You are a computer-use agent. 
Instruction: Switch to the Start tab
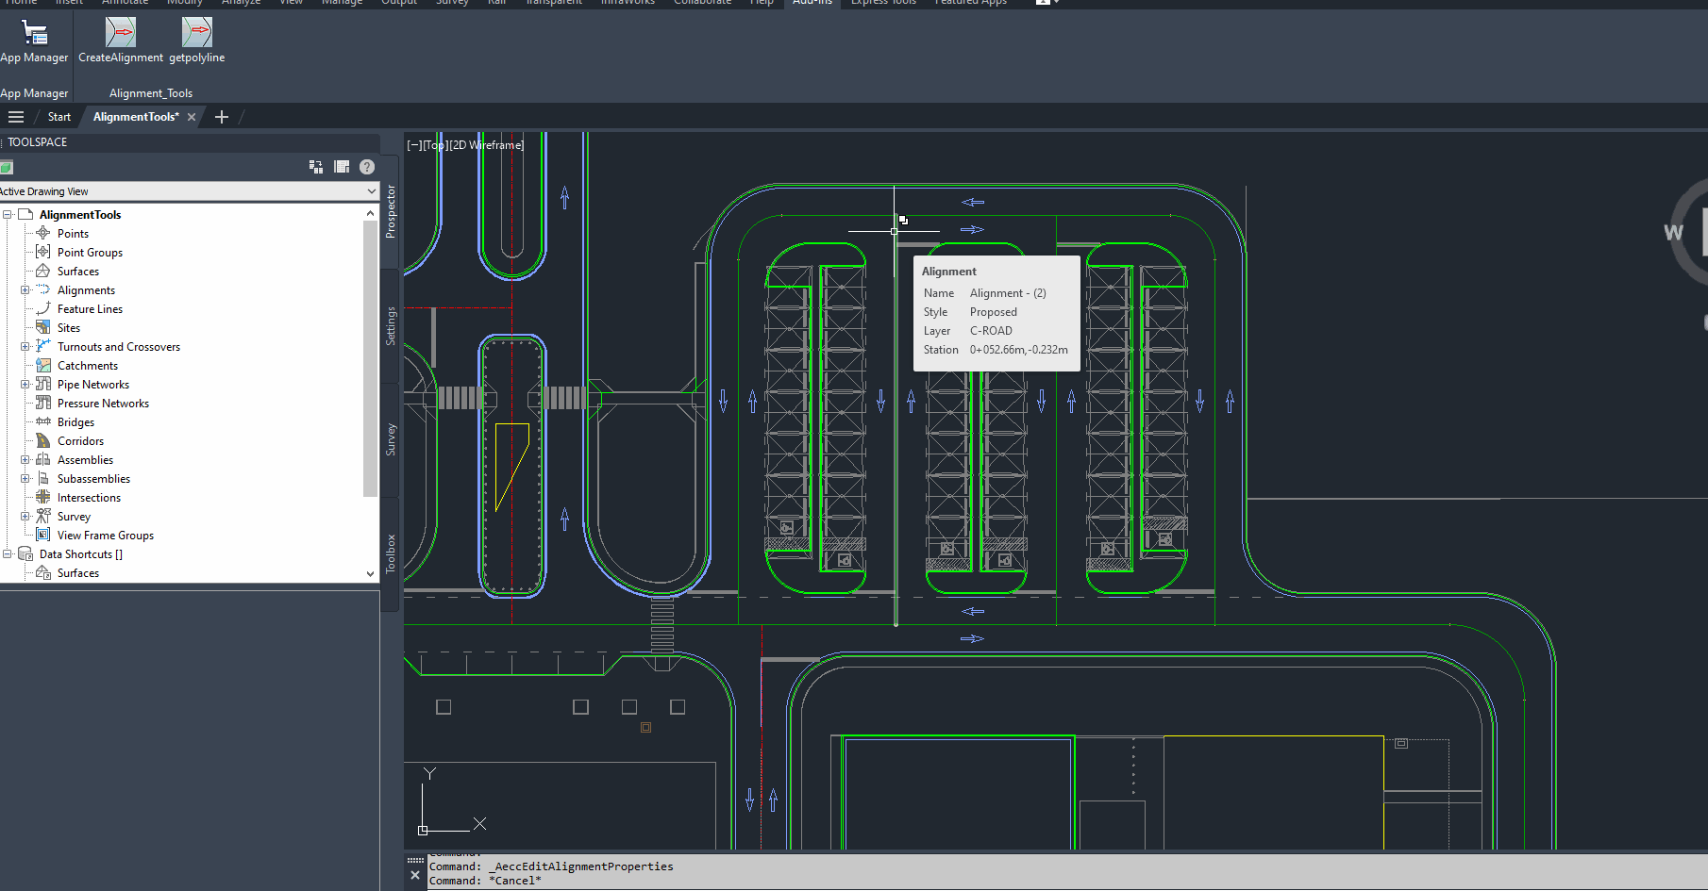[x=59, y=117]
